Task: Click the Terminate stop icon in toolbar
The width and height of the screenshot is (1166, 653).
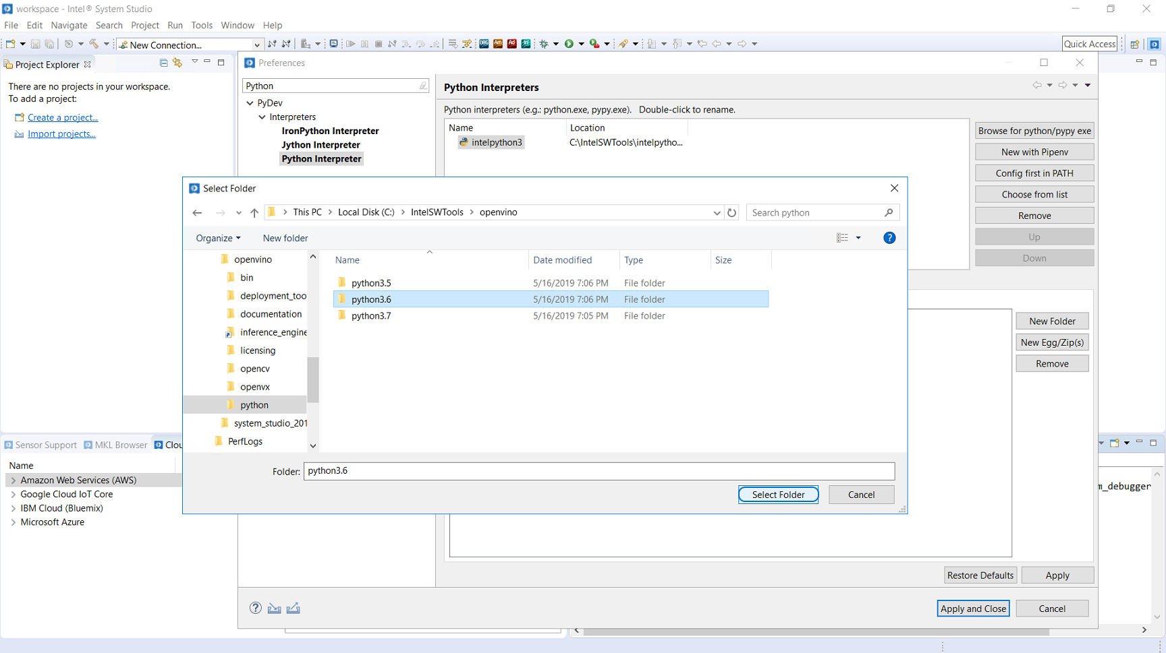Action: [x=379, y=44]
